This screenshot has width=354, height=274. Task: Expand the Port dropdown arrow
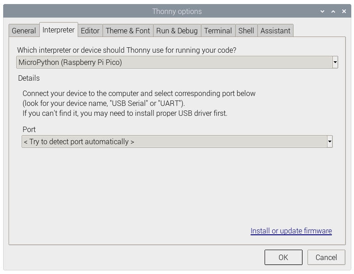(330, 142)
